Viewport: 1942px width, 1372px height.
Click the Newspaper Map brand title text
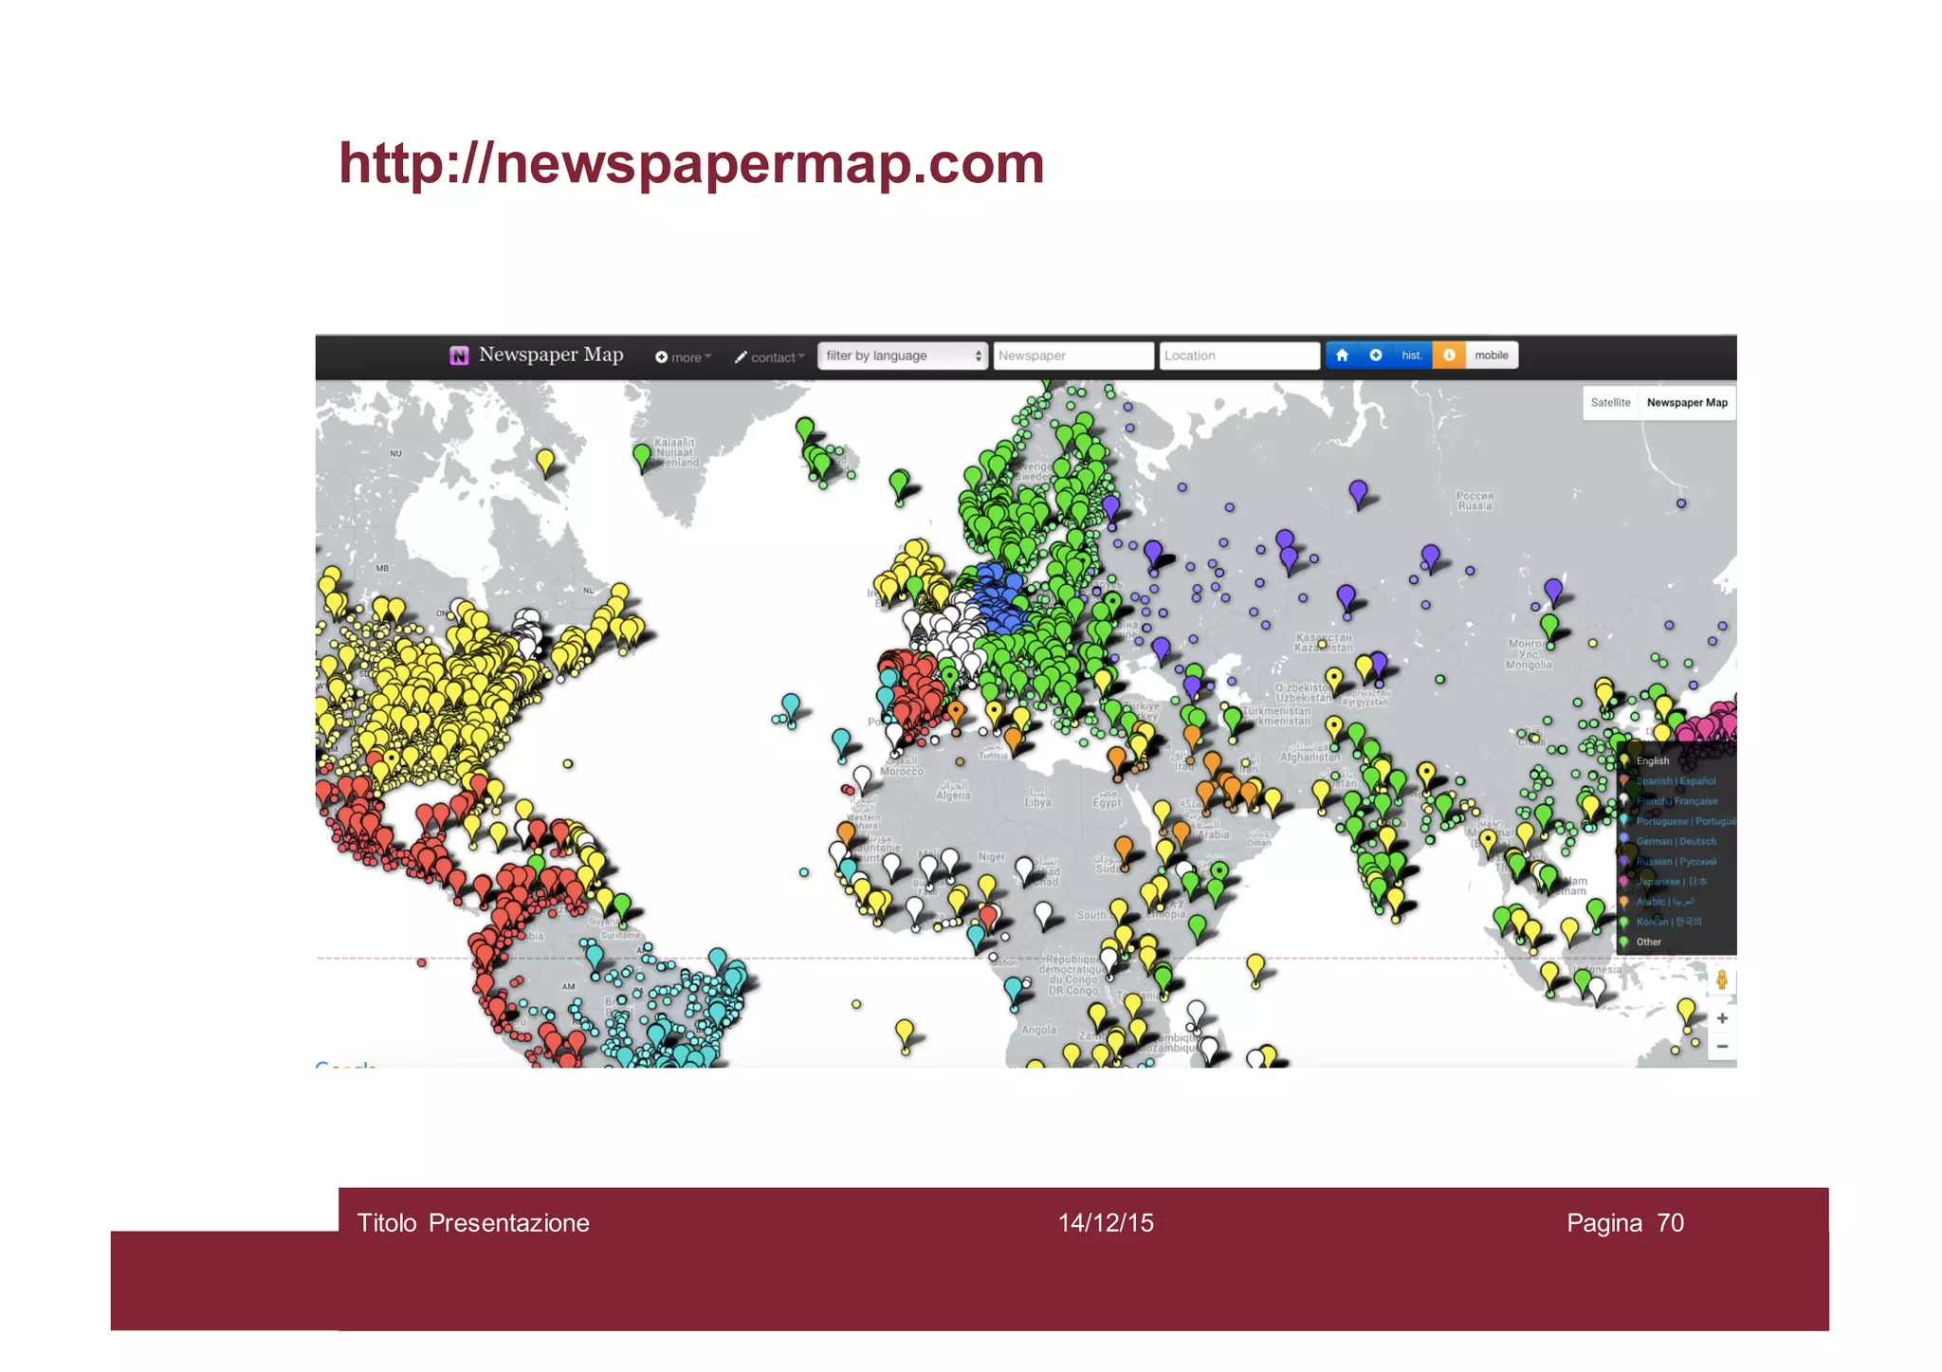(x=551, y=355)
